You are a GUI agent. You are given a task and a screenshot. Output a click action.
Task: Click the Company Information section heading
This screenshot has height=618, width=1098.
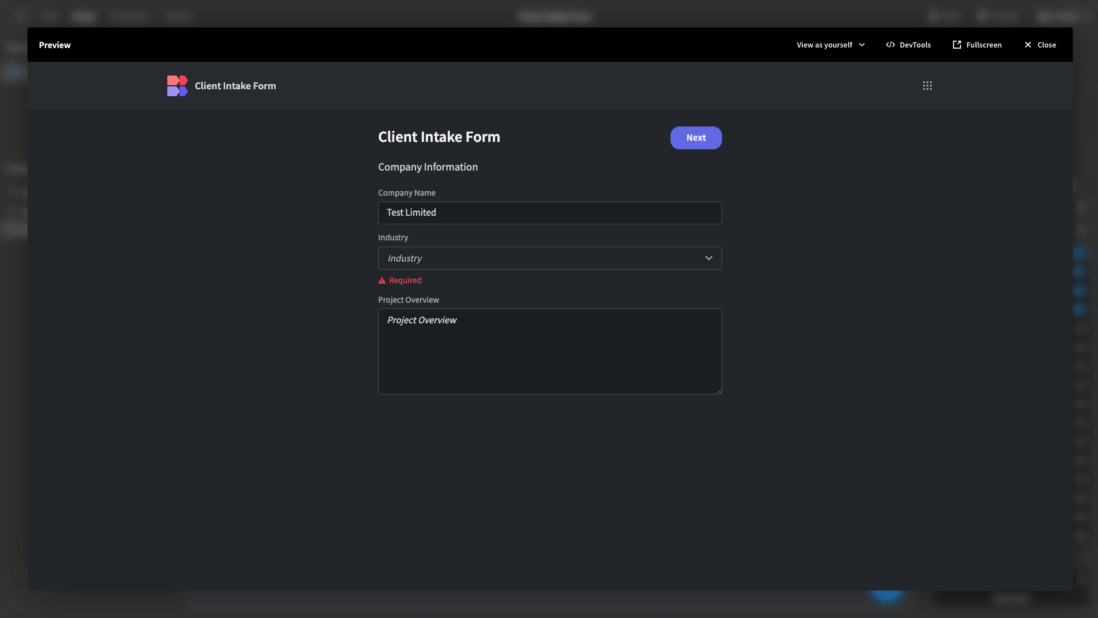coord(428,167)
